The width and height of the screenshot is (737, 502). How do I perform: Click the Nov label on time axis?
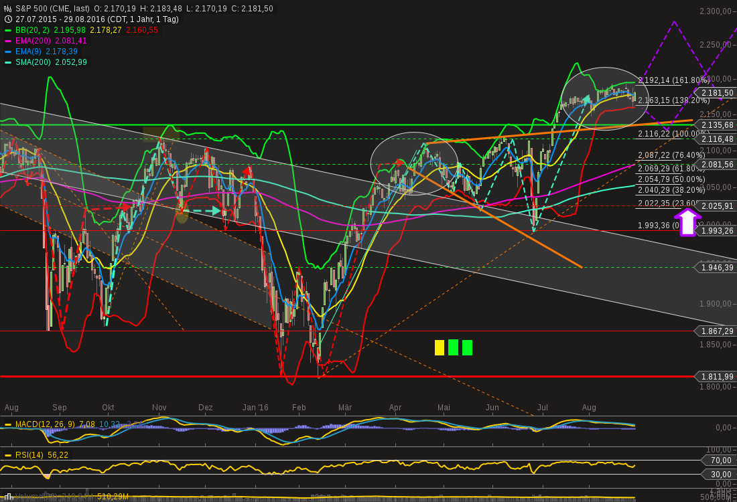tap(159, 408)
